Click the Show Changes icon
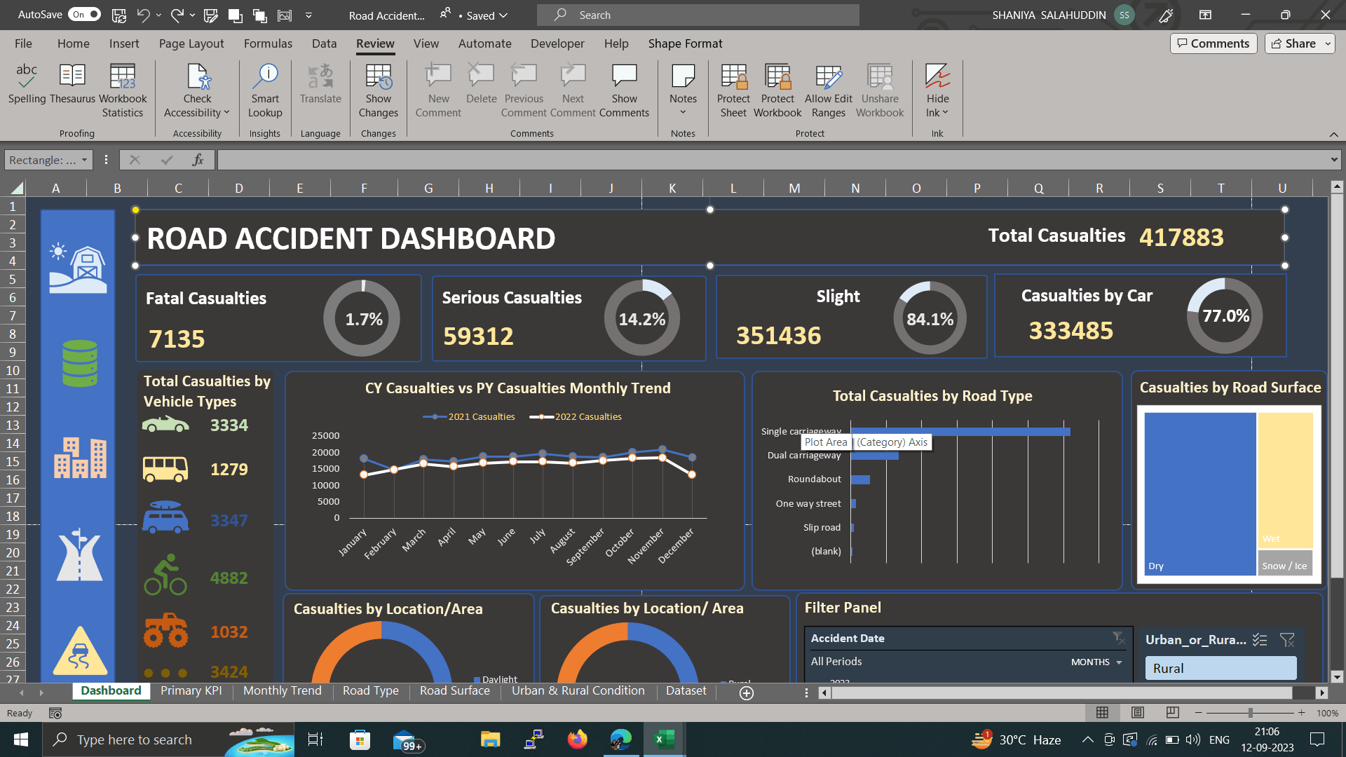 tap(378, 77)
